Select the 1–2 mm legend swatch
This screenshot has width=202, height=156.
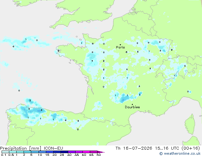point(20,152)
